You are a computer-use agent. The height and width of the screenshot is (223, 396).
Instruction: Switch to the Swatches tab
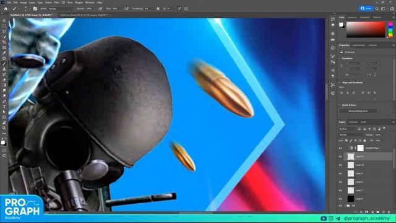tap(352, 17)
